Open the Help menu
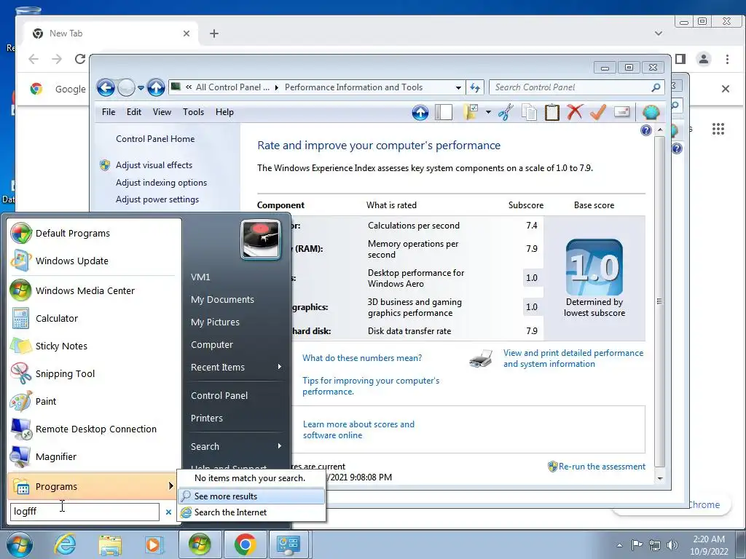Image resolution: width=746 pixels, height=559 pixels. tap(224, 112)
